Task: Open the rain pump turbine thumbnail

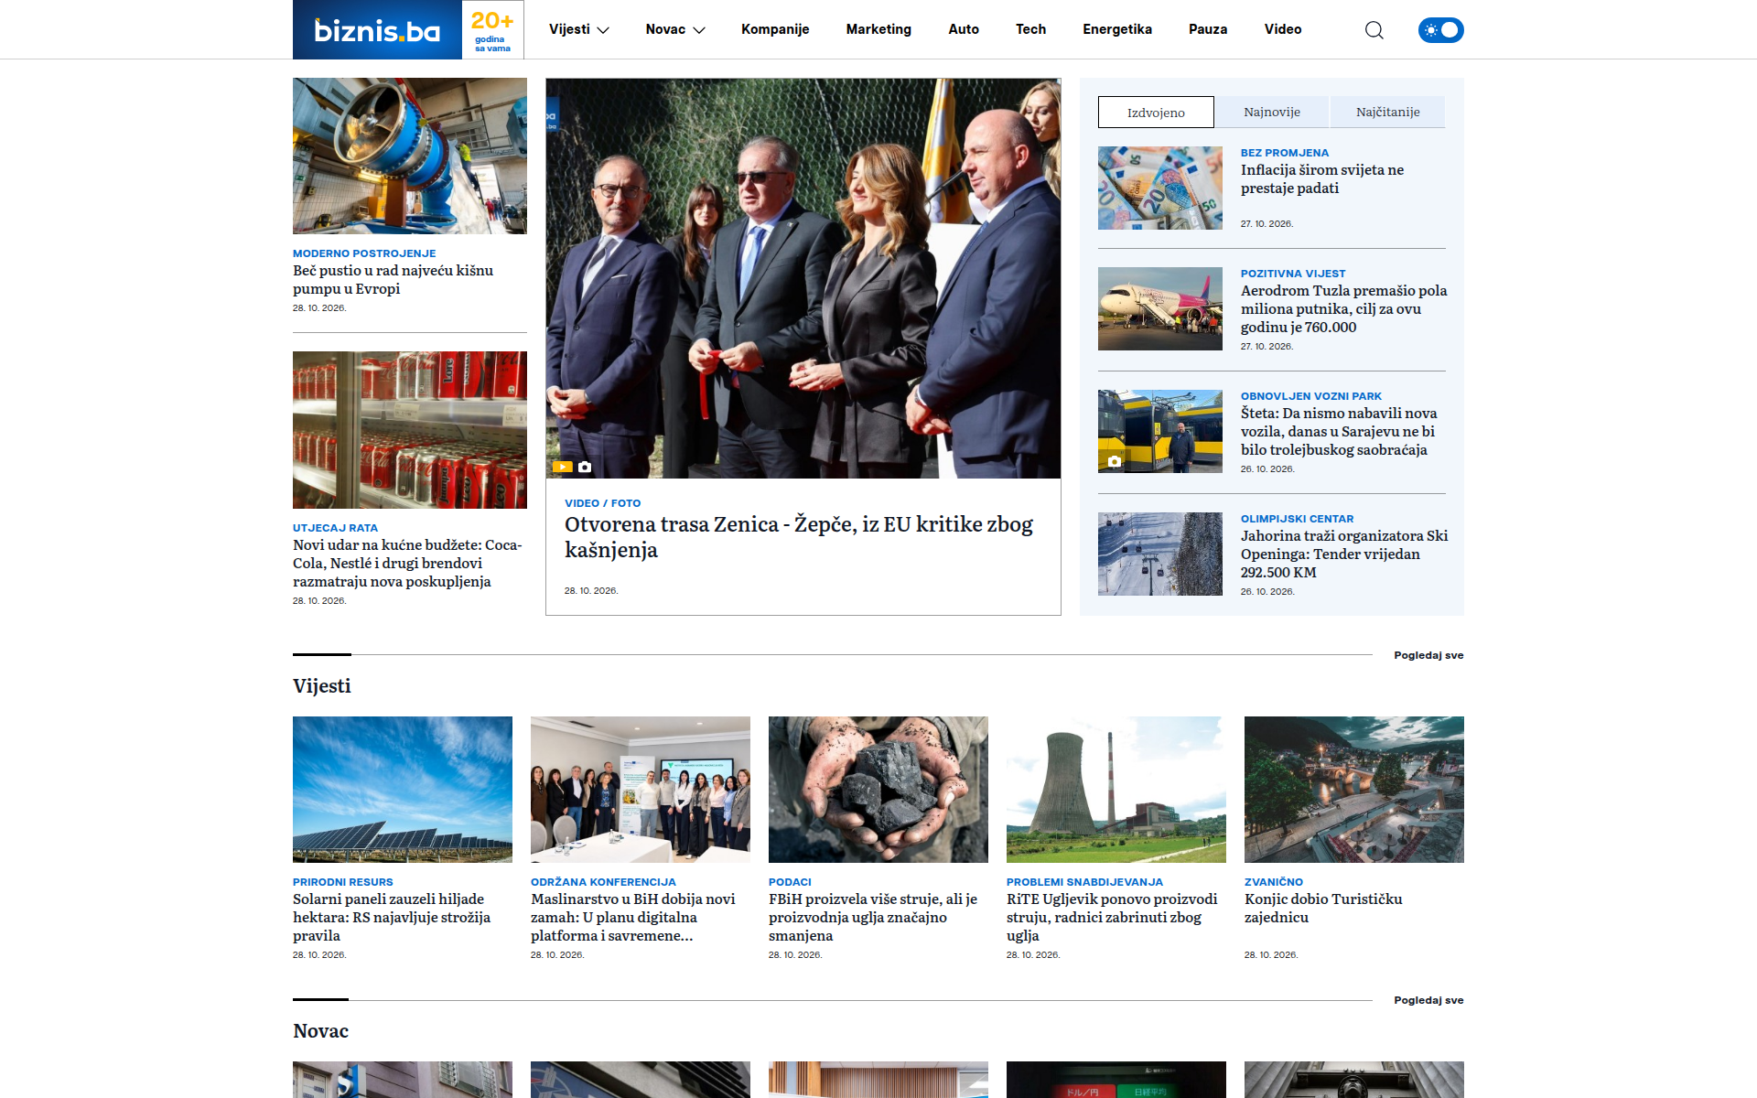Action: point(410,156)
